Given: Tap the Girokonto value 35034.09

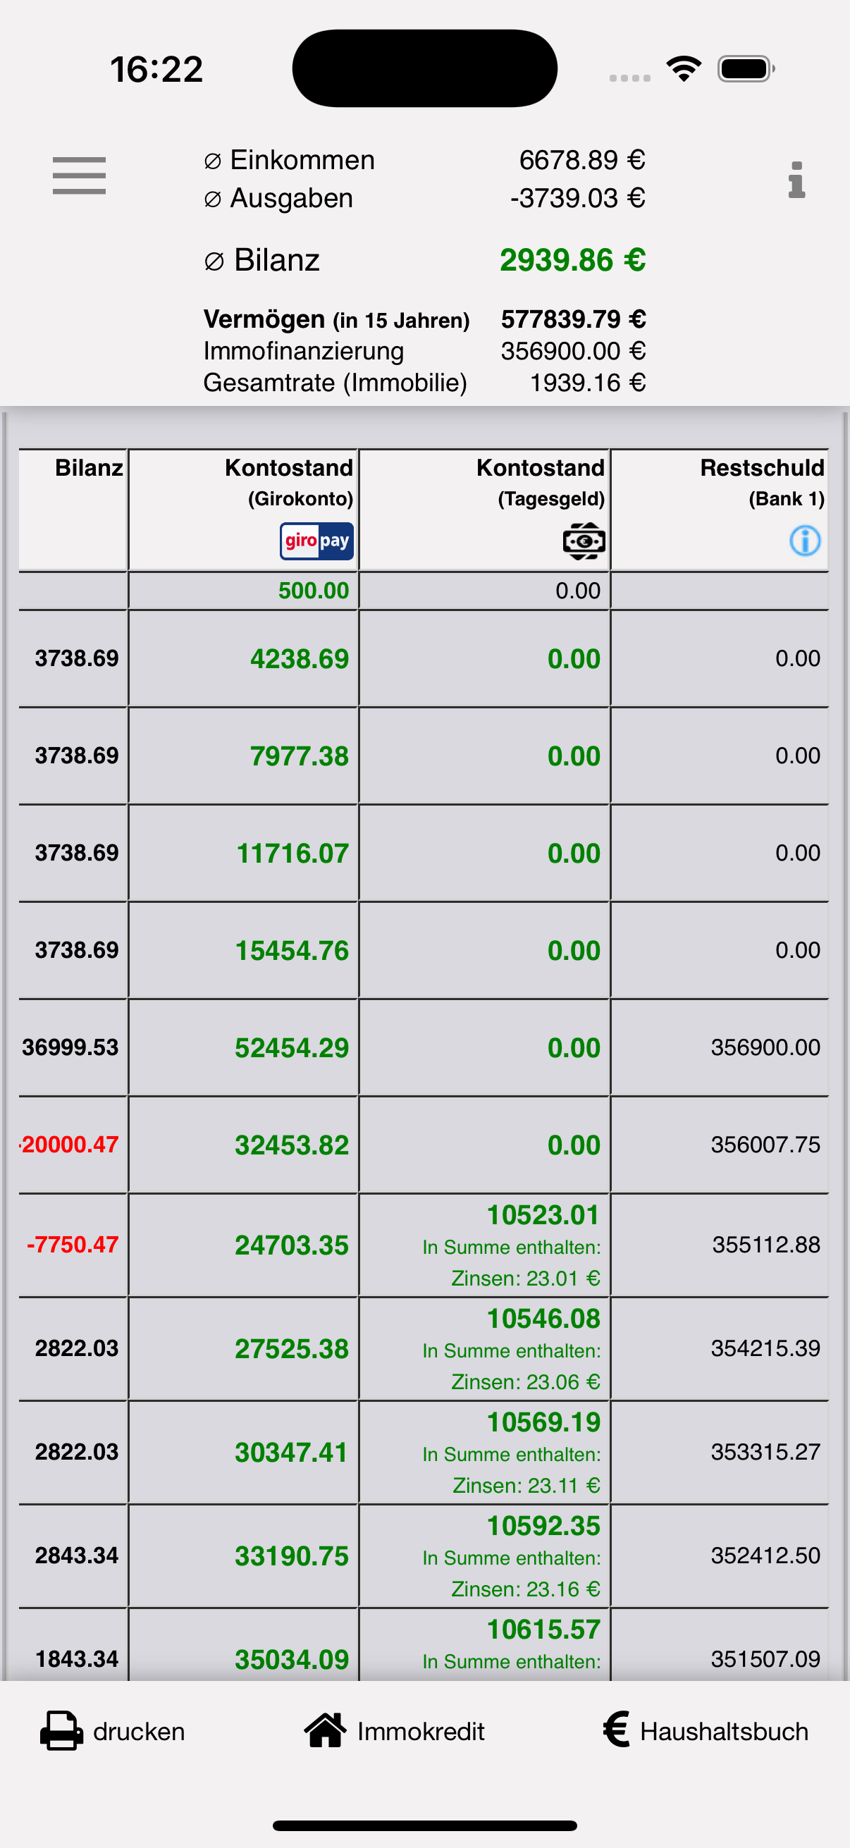Looking at the screenshot, I should (x=292, y=1659).
